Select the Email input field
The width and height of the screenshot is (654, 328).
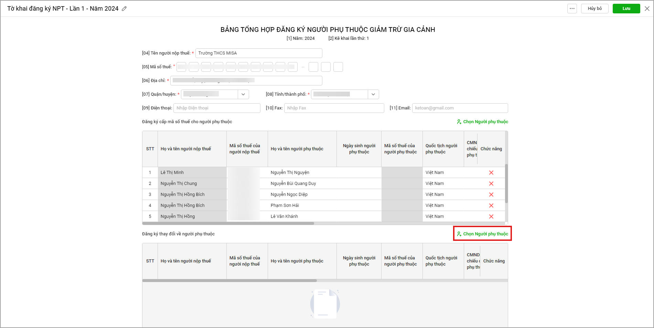[x=460, y=108]
